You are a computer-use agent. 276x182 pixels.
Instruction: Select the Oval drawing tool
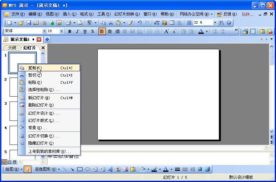pos(87,169)
